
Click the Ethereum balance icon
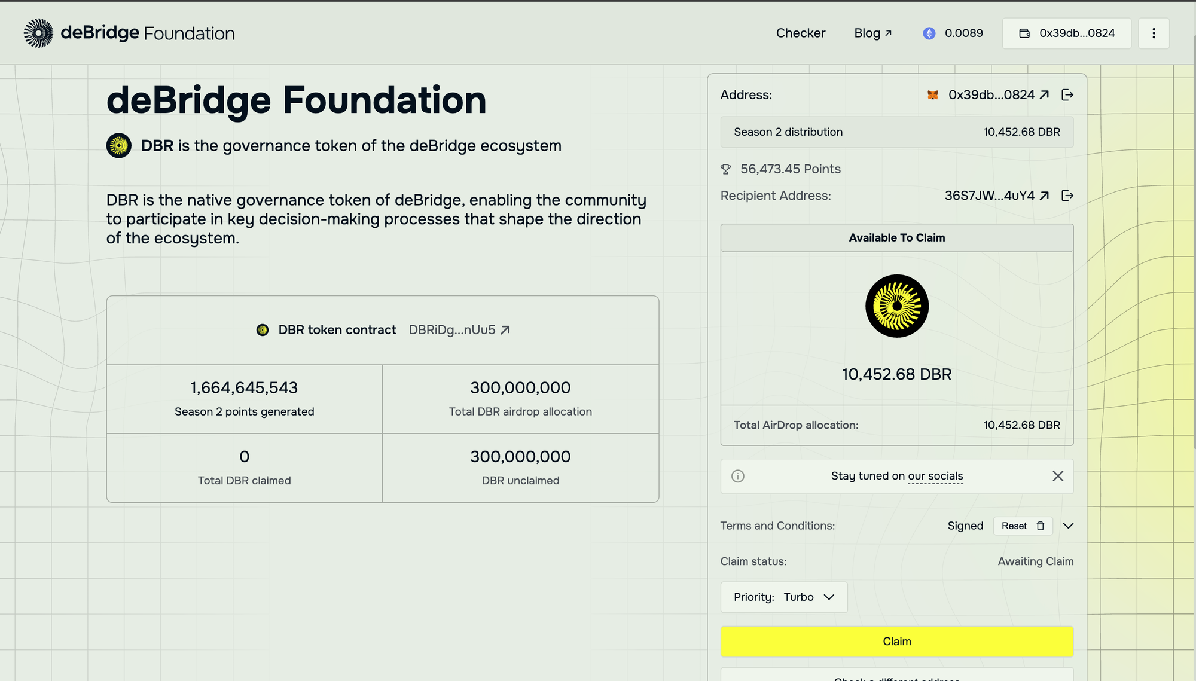(x=929, y=33)
